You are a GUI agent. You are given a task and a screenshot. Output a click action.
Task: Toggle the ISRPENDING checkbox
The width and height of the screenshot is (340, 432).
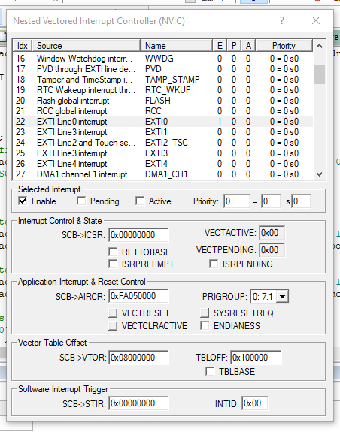pyautogui.click(x=214, y=264)
